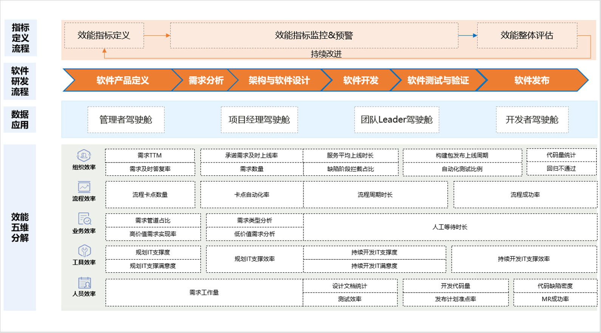Click the 组织效率 icon
Viewport: 601px width, 333px height.
(84, 155)
